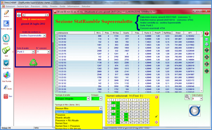The width and height of the screenshot is (212, 130).
Task: Sort table by Combinazione column header
Action: [75, 33]
